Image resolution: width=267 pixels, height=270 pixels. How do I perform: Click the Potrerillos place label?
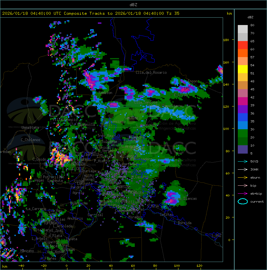point(54,177)
